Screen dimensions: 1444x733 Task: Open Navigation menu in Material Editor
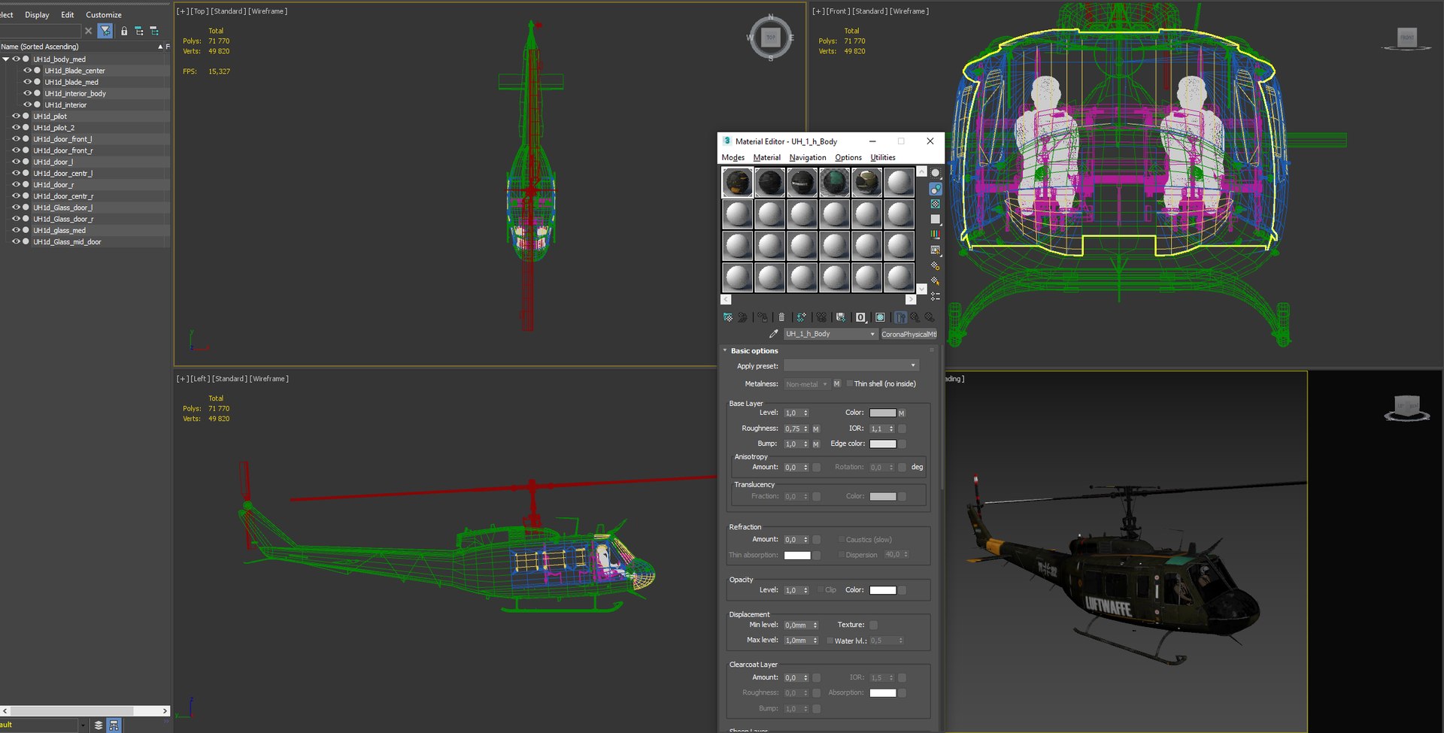pyautogui.click(x=807, y=157)
